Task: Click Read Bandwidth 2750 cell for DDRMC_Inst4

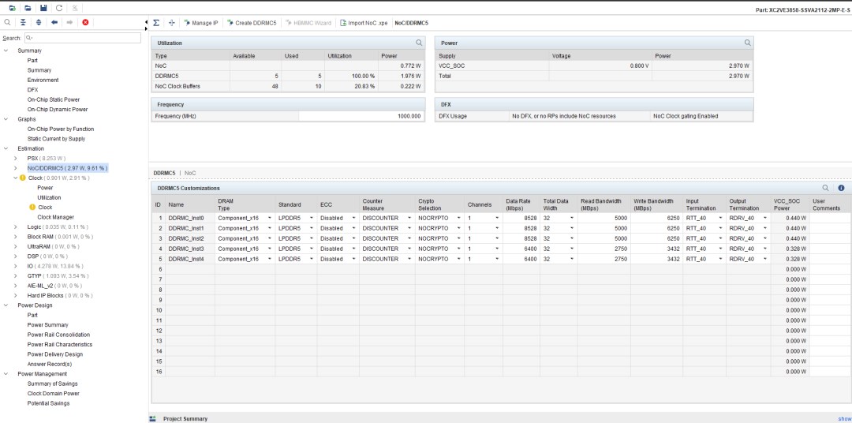Action: pos(603,259)
